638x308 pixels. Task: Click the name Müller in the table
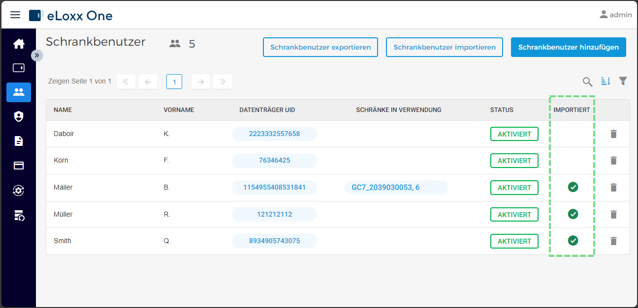point(63,214)
